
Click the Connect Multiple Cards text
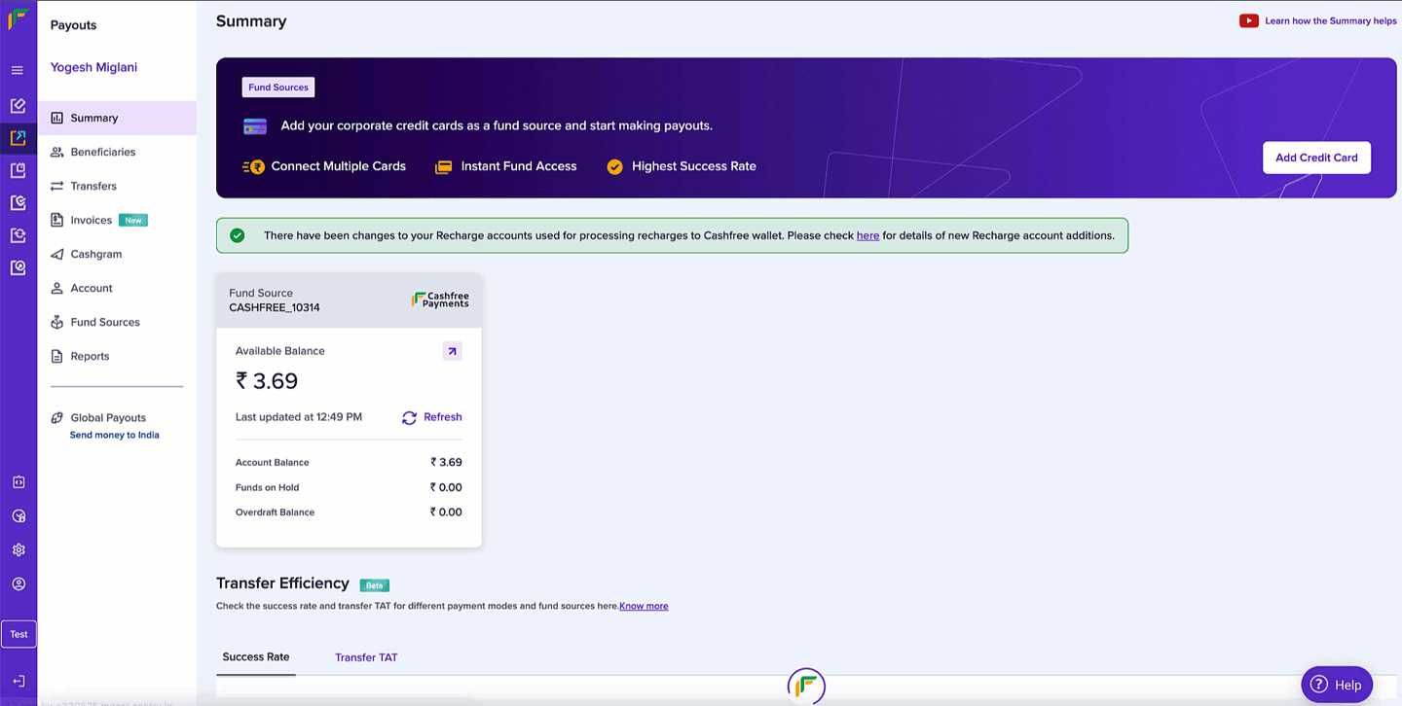[x=339, y=166]
